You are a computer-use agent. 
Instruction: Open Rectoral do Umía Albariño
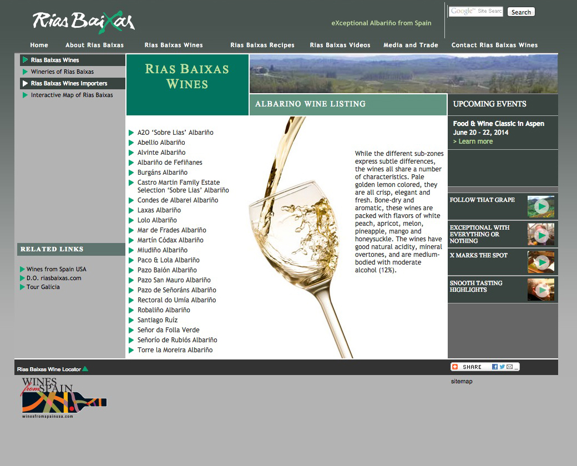(x=176, y=300)
